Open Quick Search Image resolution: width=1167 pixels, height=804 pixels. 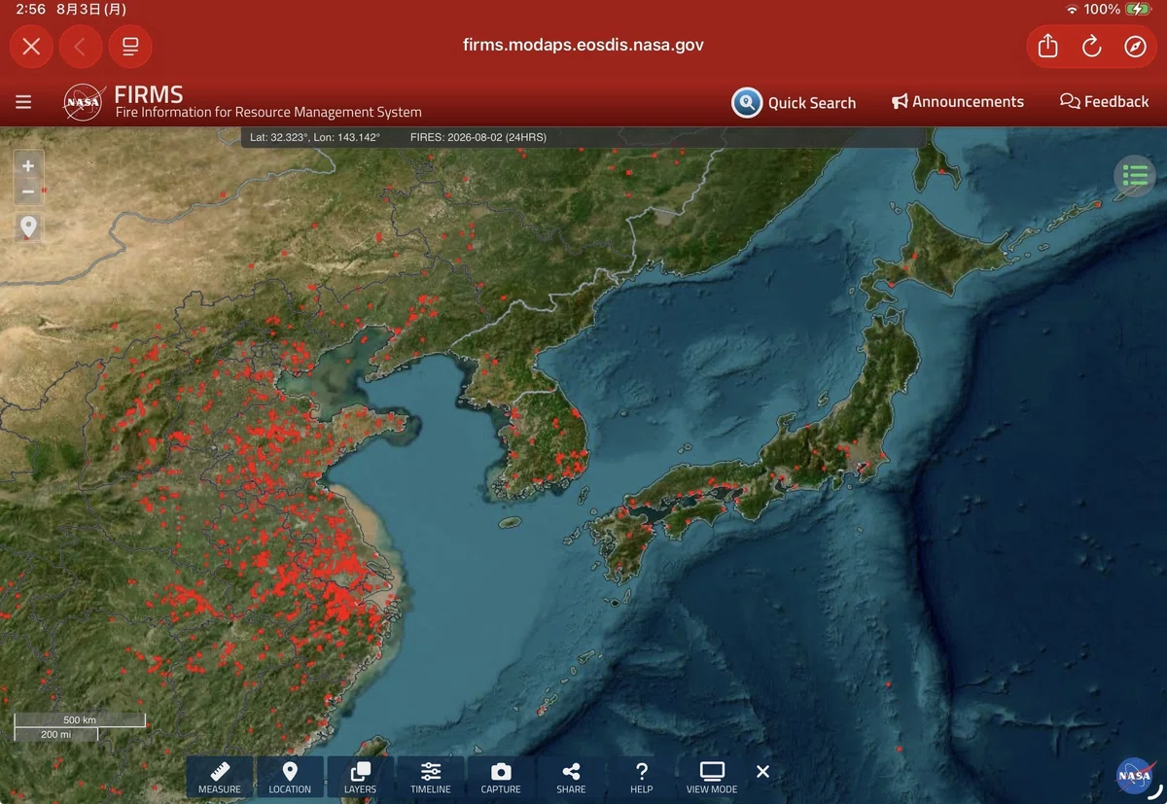tap(795, 102)
